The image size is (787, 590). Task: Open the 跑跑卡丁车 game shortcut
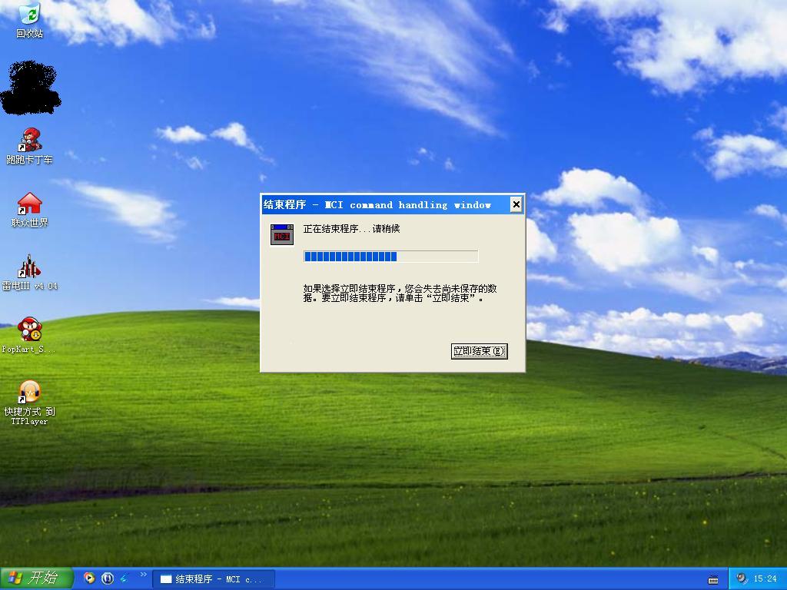[29, 146]
